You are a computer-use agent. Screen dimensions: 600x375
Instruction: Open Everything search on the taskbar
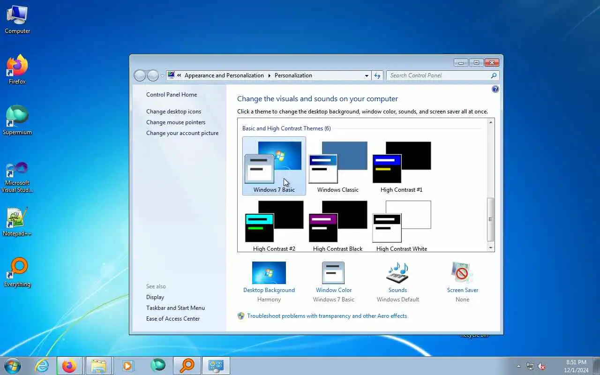[187, 366]
